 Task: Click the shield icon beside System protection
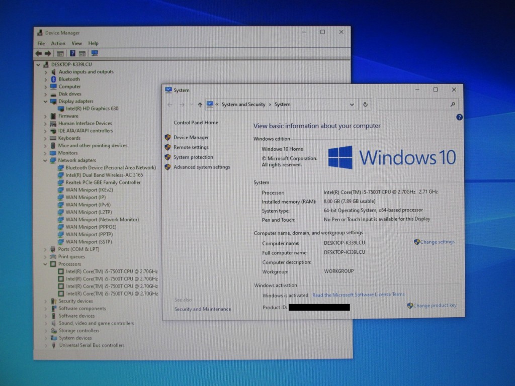167,157
